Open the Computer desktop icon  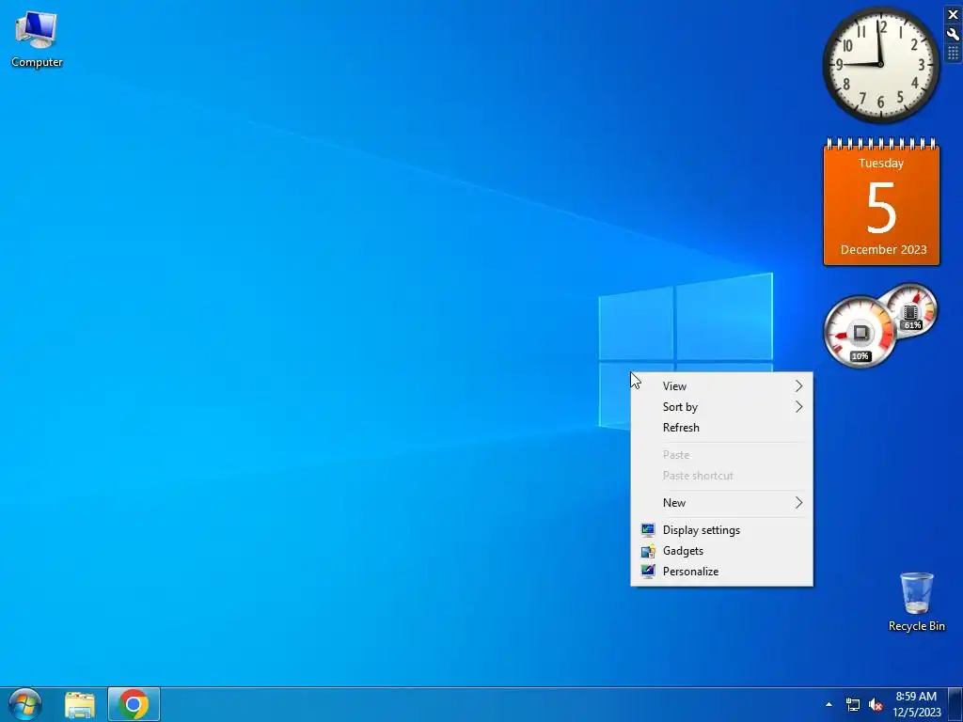pos(37,39)
